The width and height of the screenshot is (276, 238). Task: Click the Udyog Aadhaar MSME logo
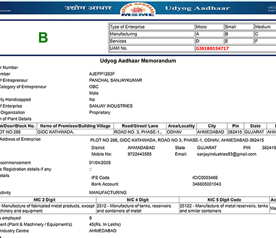coord(137,10)
